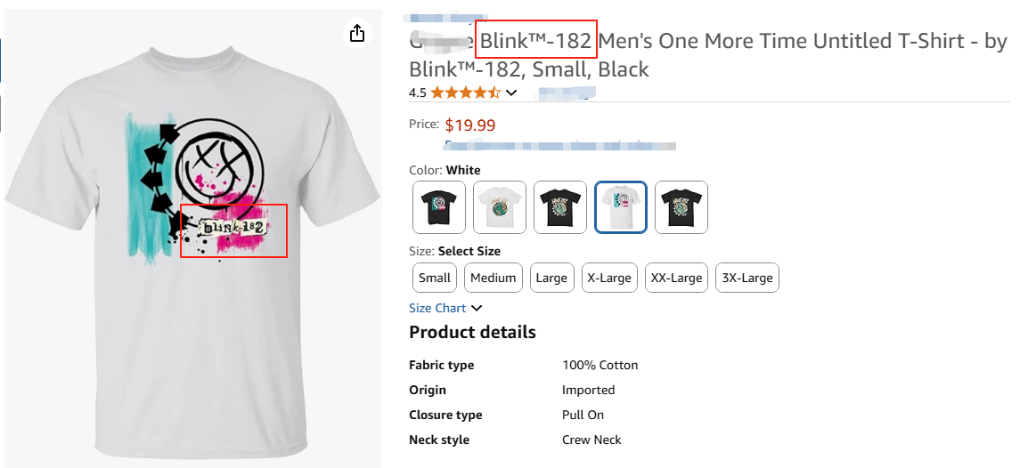Select size 3X-Large

coord(746,278)
